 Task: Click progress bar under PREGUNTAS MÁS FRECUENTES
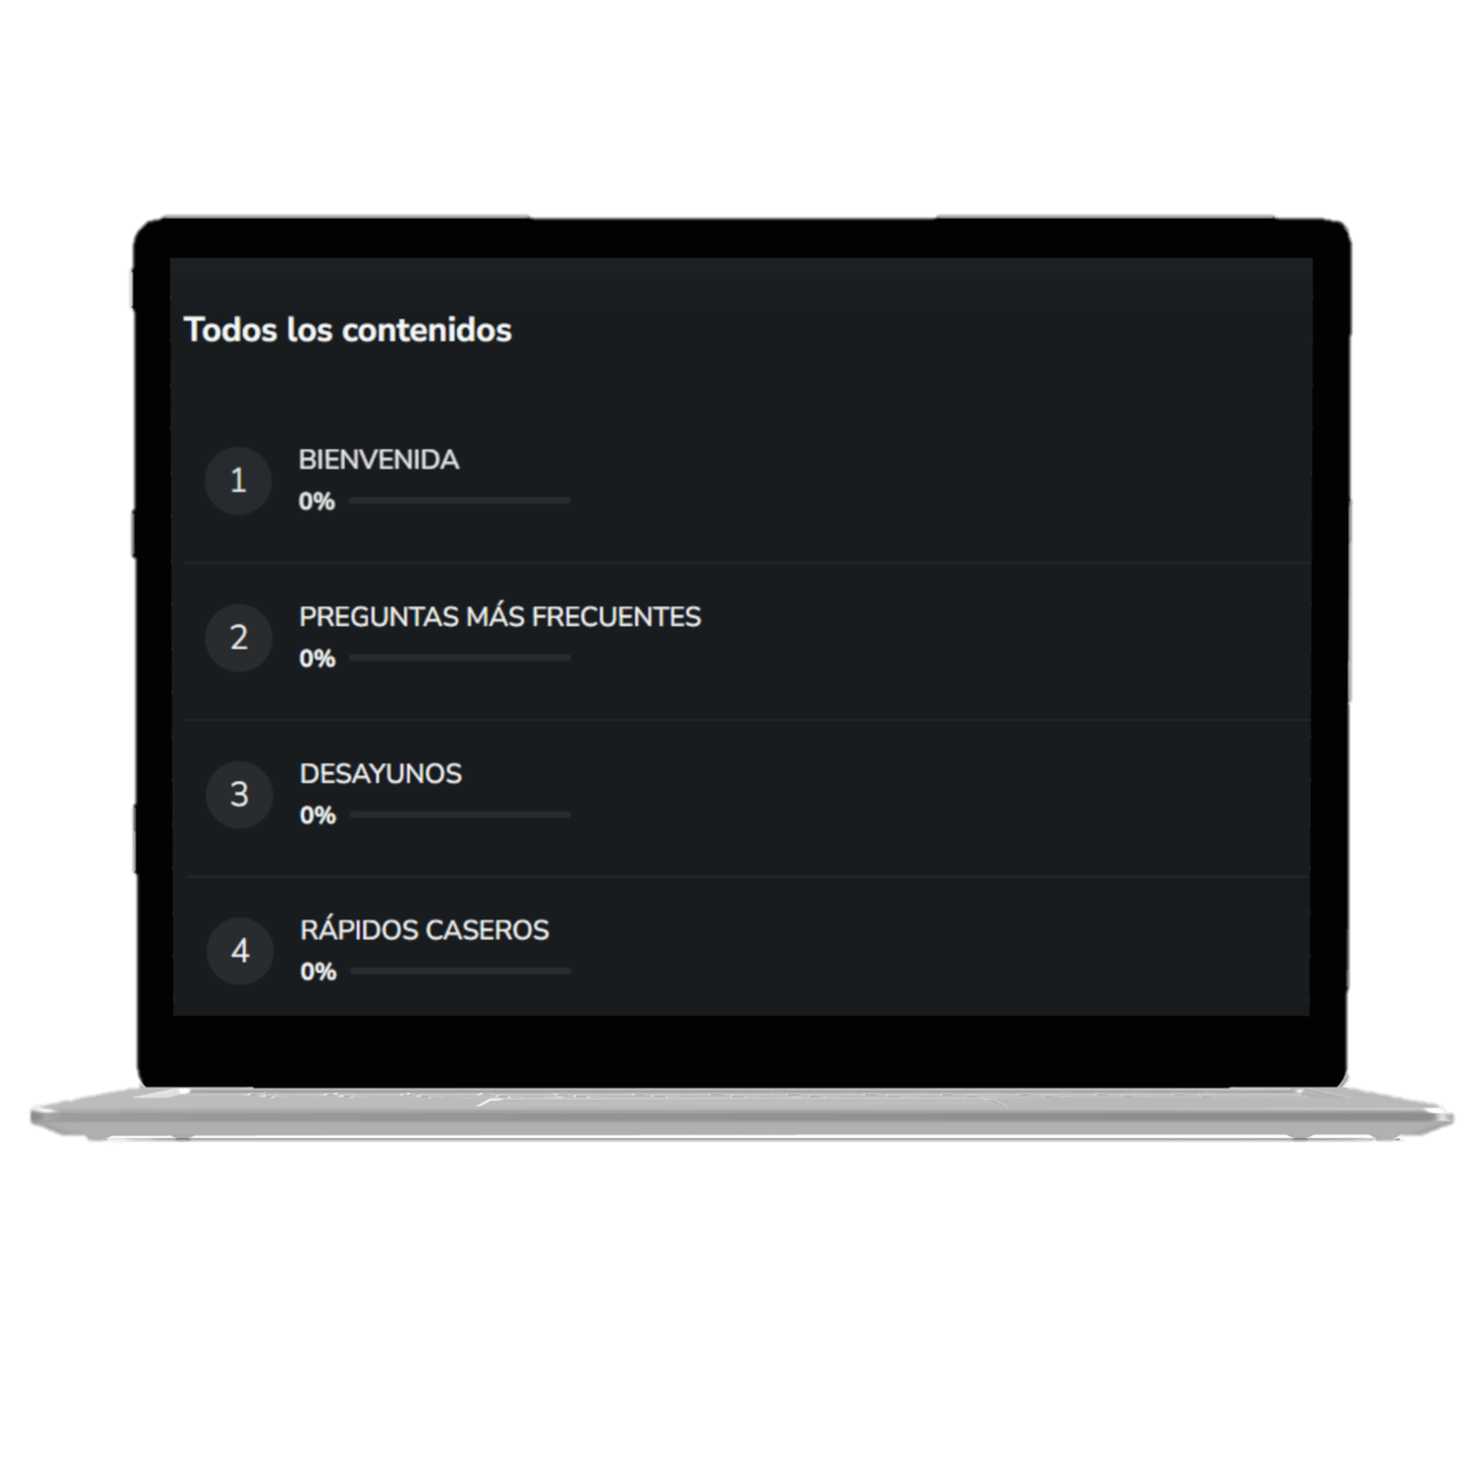(460, 657)
